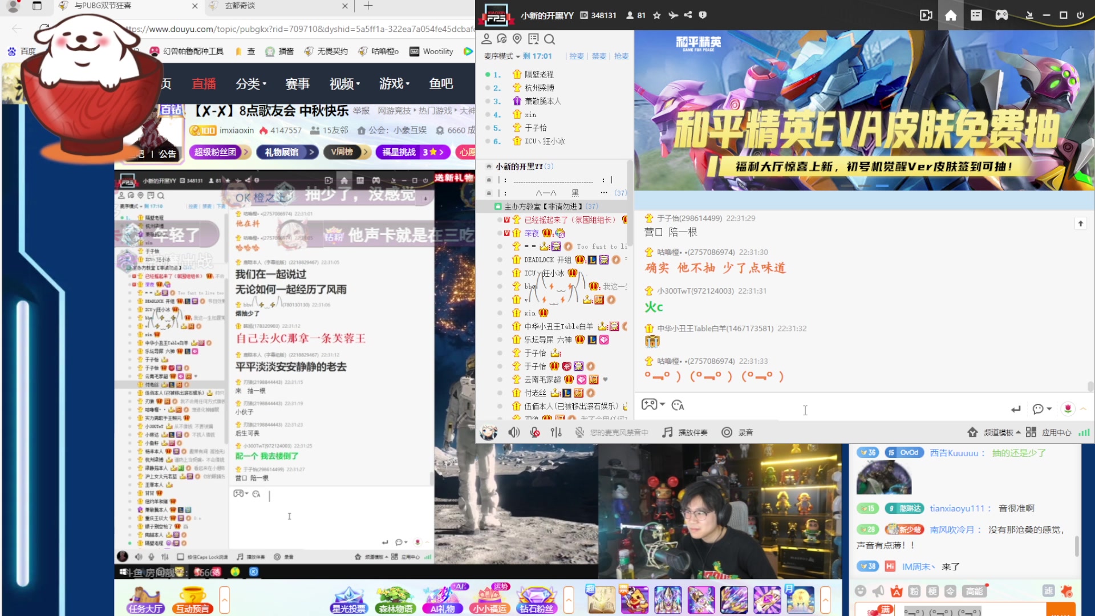Click the 控麦 mic control link
This screenshot has height=616, width=1095.
(x=577, y=56)
